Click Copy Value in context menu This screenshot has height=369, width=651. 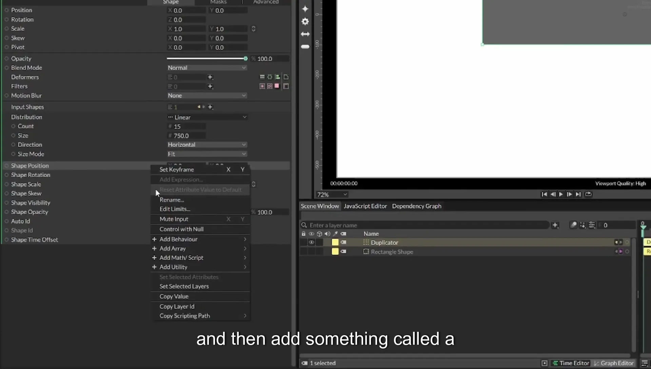click(x=200, y=296)
